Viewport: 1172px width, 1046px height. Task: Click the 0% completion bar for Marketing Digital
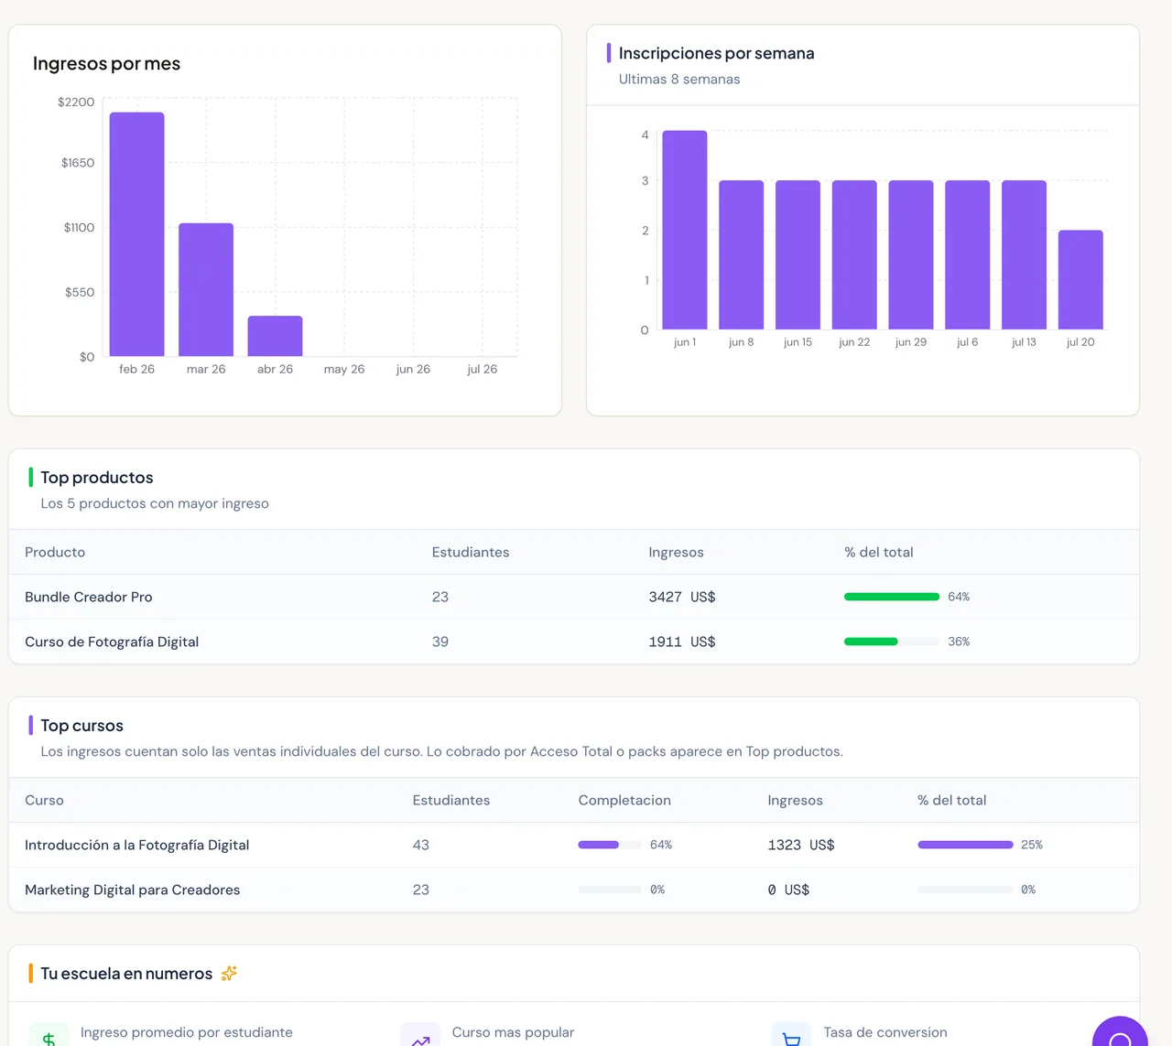pos(610,890)
